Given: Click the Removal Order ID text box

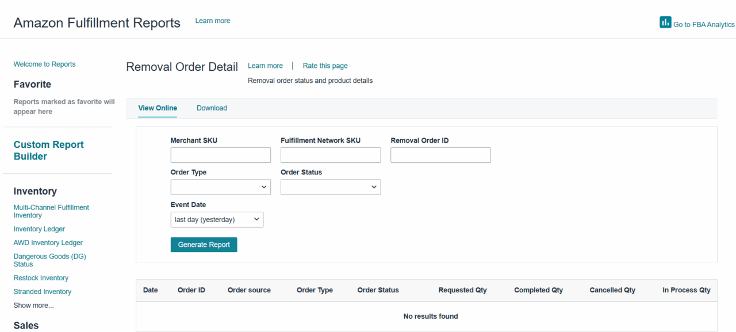Looking at the screenshot, I should click(x=440, y=155).
